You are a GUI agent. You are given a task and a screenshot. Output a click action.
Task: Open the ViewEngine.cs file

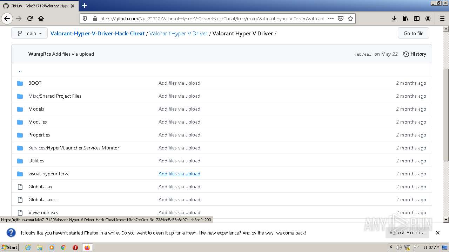click(x=43, y=212)
